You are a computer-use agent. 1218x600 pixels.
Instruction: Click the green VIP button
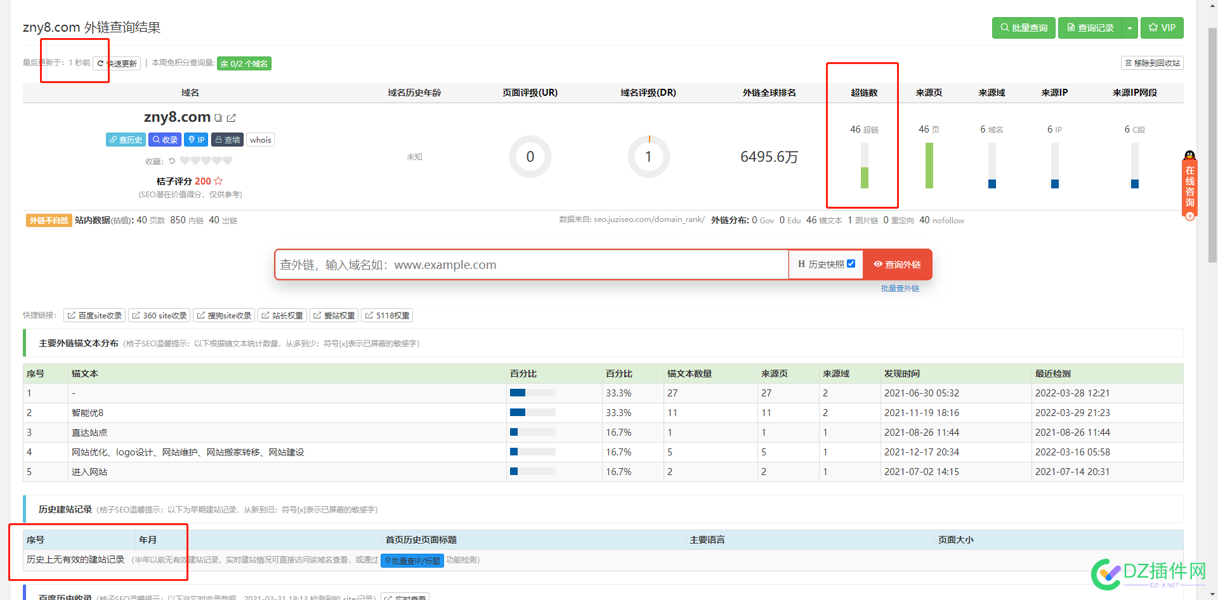(1162, 28)
